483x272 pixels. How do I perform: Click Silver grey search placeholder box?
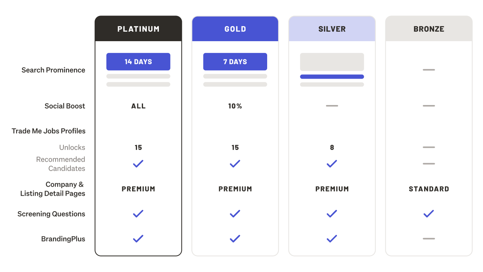pos(332,62)
